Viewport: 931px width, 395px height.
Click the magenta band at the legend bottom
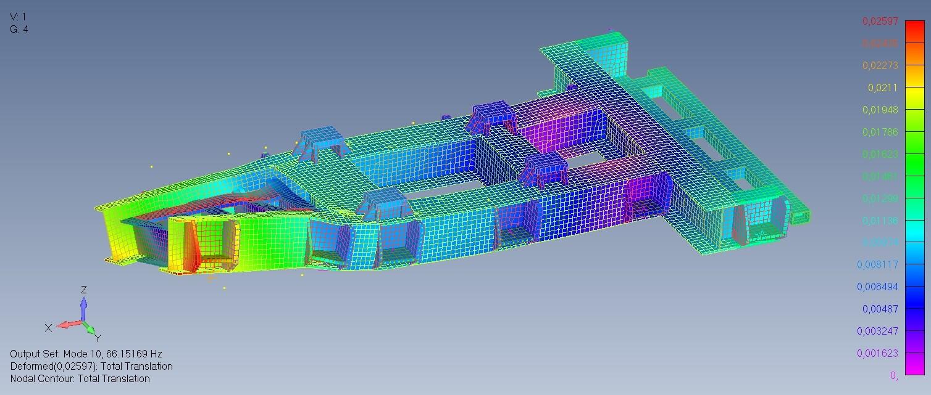914,367
